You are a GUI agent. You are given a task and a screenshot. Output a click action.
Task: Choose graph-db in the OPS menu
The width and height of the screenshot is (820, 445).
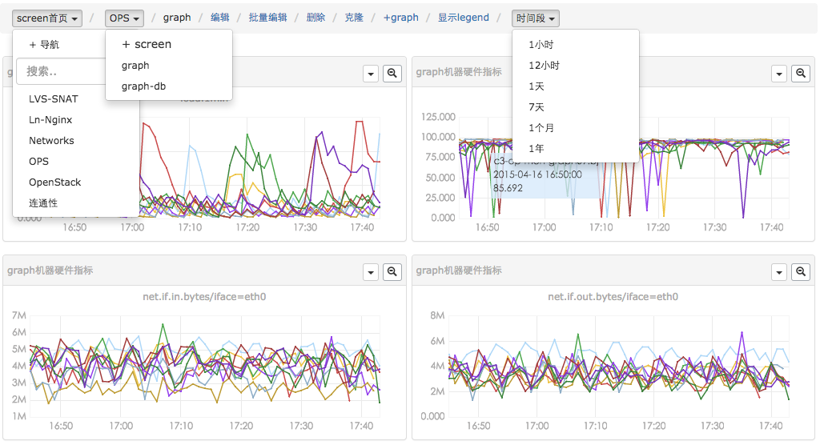pyautogui.click(x=144, y=86)
